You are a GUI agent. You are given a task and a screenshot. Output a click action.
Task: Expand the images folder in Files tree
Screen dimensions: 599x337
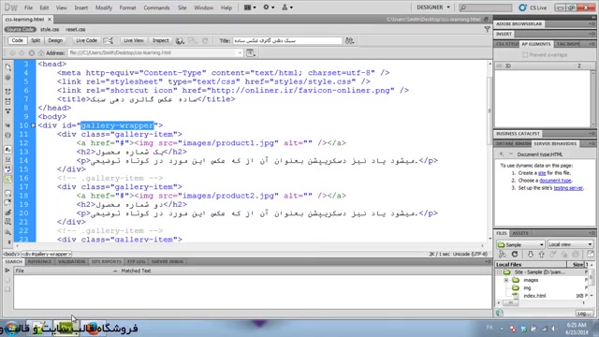coord(505,280)
